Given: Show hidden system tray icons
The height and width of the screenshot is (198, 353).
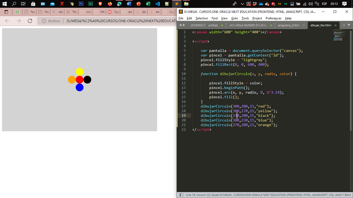Looking at the screenshot, I should [x=242, y=4].
